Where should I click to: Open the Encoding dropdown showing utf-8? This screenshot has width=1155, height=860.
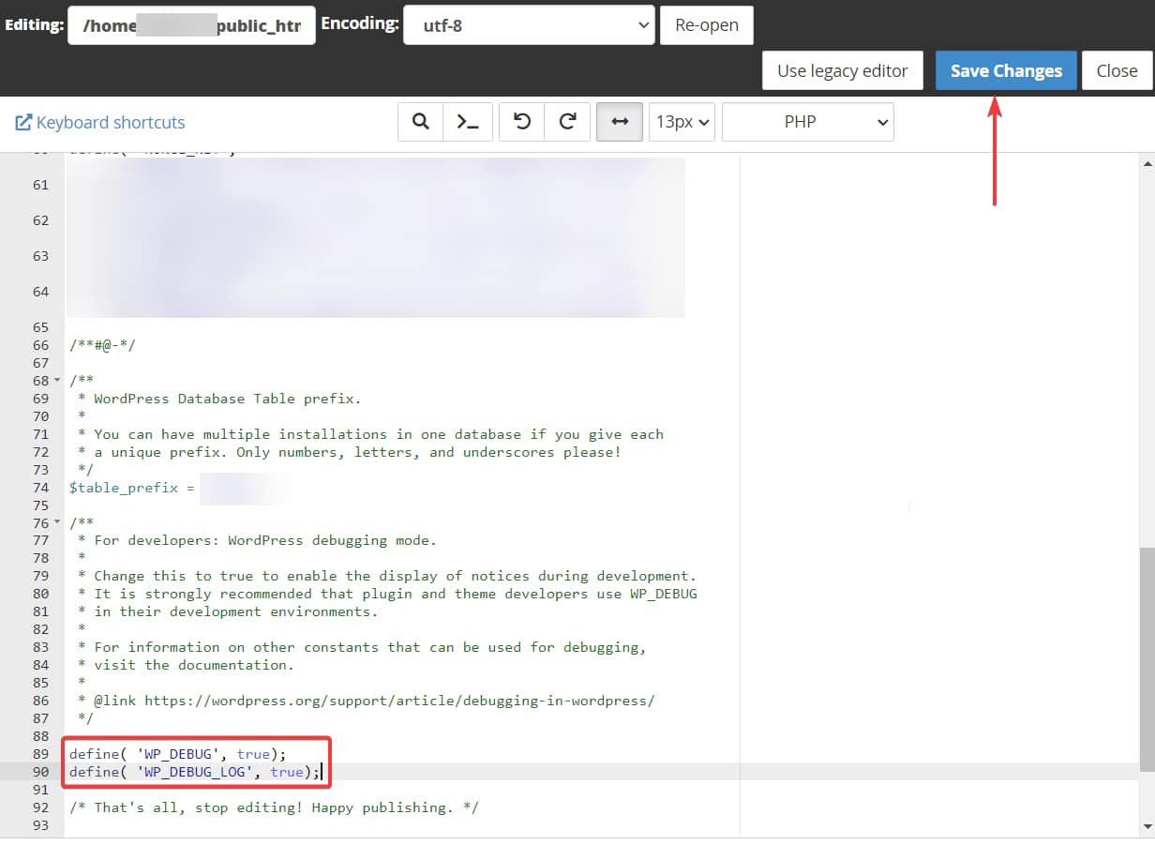529,24
